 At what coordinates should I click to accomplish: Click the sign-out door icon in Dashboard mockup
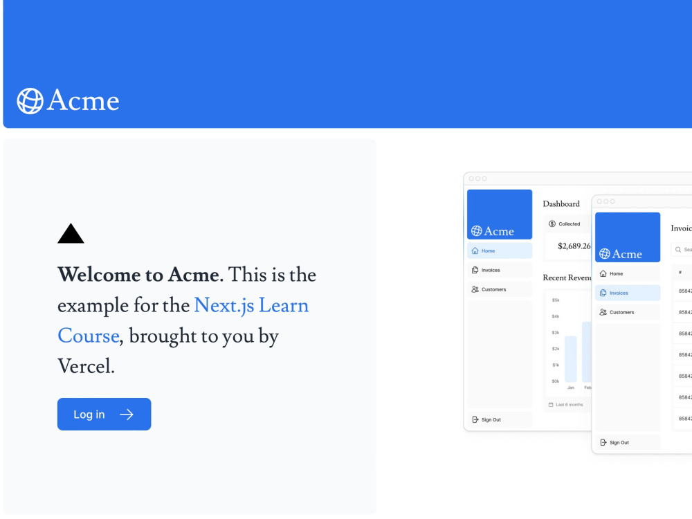[475, 420]
